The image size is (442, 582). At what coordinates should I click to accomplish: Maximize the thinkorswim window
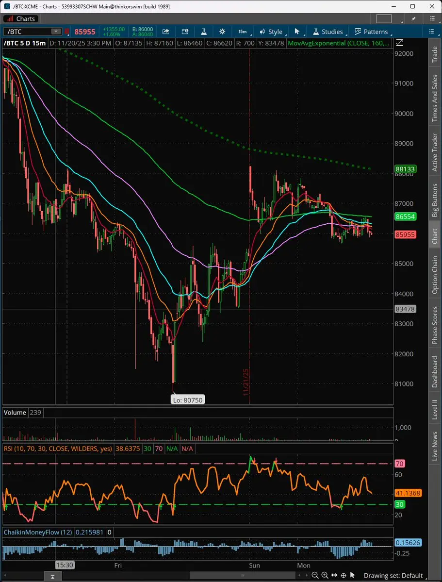pyautogui.click(x=413, y=6)
